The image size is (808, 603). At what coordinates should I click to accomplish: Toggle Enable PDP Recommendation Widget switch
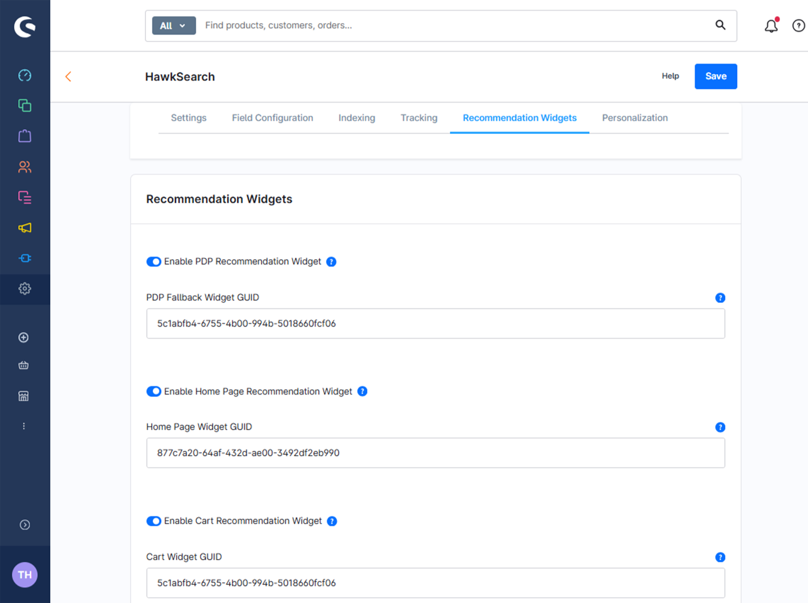(x=154, y=262)
